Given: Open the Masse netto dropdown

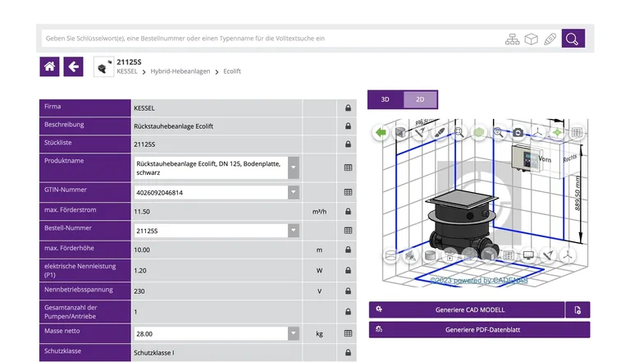Looking at the screenshot, I should click(293, 333).
